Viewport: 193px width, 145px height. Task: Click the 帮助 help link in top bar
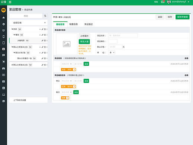156,2
